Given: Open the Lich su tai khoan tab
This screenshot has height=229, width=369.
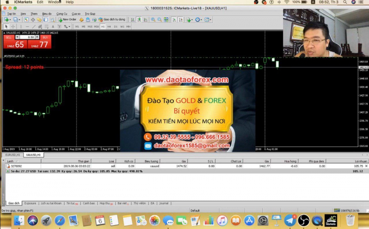Looking at the screenshot, I should tap(51, 203).
